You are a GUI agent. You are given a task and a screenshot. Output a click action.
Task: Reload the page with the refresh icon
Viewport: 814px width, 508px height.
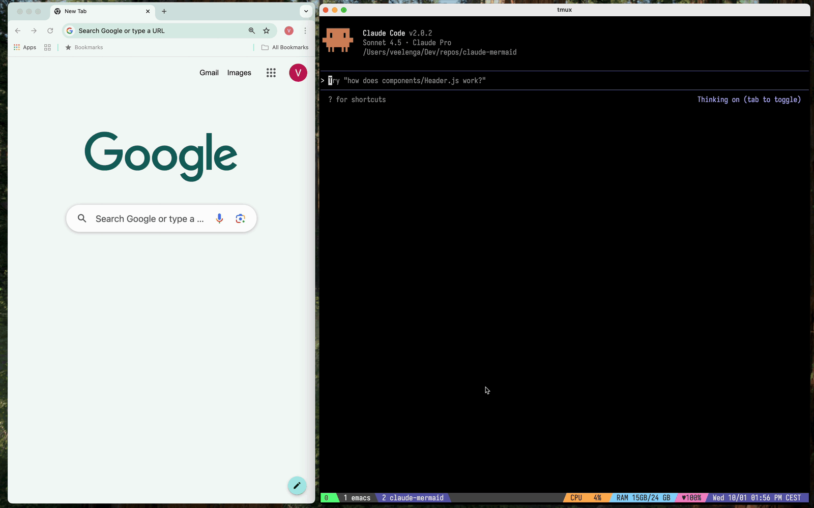coord(50,30)
